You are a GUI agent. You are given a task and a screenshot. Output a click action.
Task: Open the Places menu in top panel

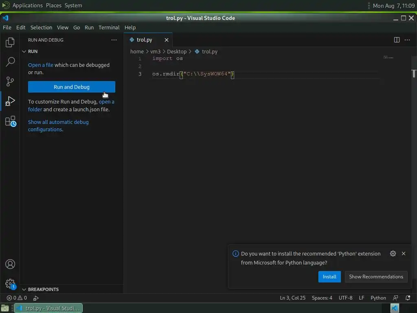click(54, 5)
